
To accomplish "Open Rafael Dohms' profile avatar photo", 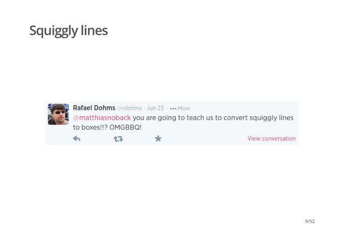I will coord(58,114).
